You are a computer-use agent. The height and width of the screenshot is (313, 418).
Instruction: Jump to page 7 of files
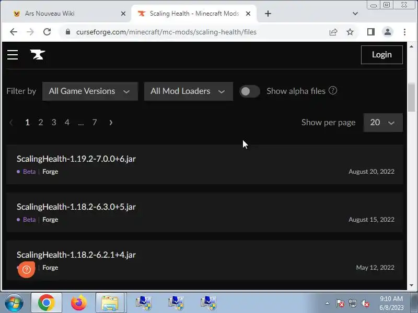point(95,123)
